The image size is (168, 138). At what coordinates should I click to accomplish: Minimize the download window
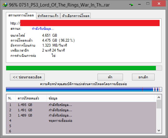pos(139,4)
